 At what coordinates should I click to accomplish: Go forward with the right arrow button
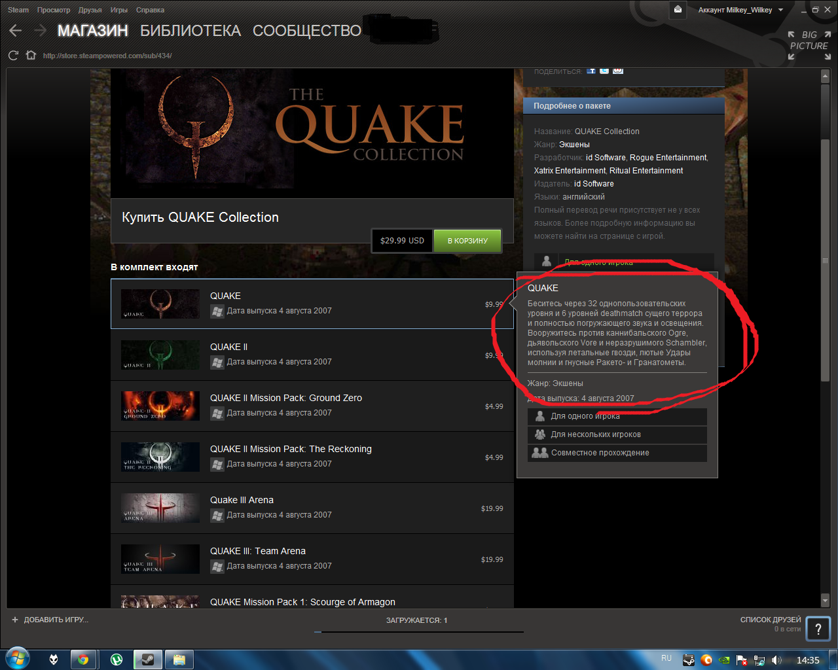pyautogui.click(x=41, y=31)
